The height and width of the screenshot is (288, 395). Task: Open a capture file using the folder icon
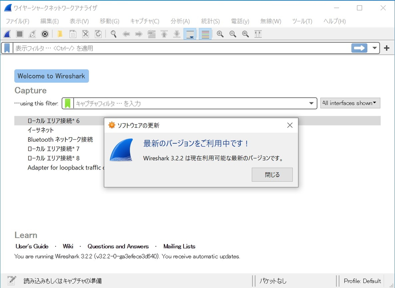point(60,34)
